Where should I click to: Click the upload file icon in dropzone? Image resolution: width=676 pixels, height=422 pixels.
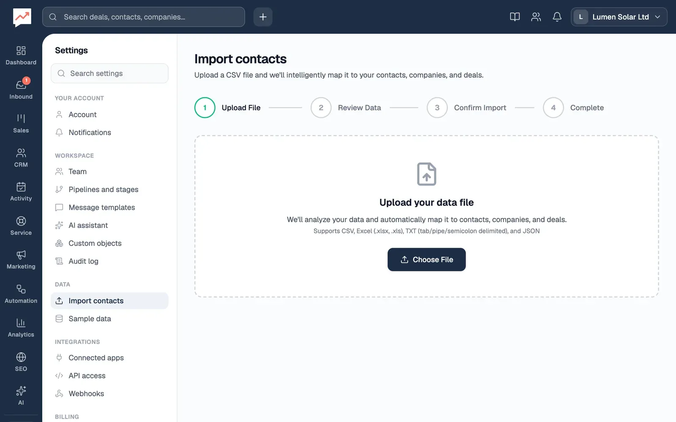427,174
